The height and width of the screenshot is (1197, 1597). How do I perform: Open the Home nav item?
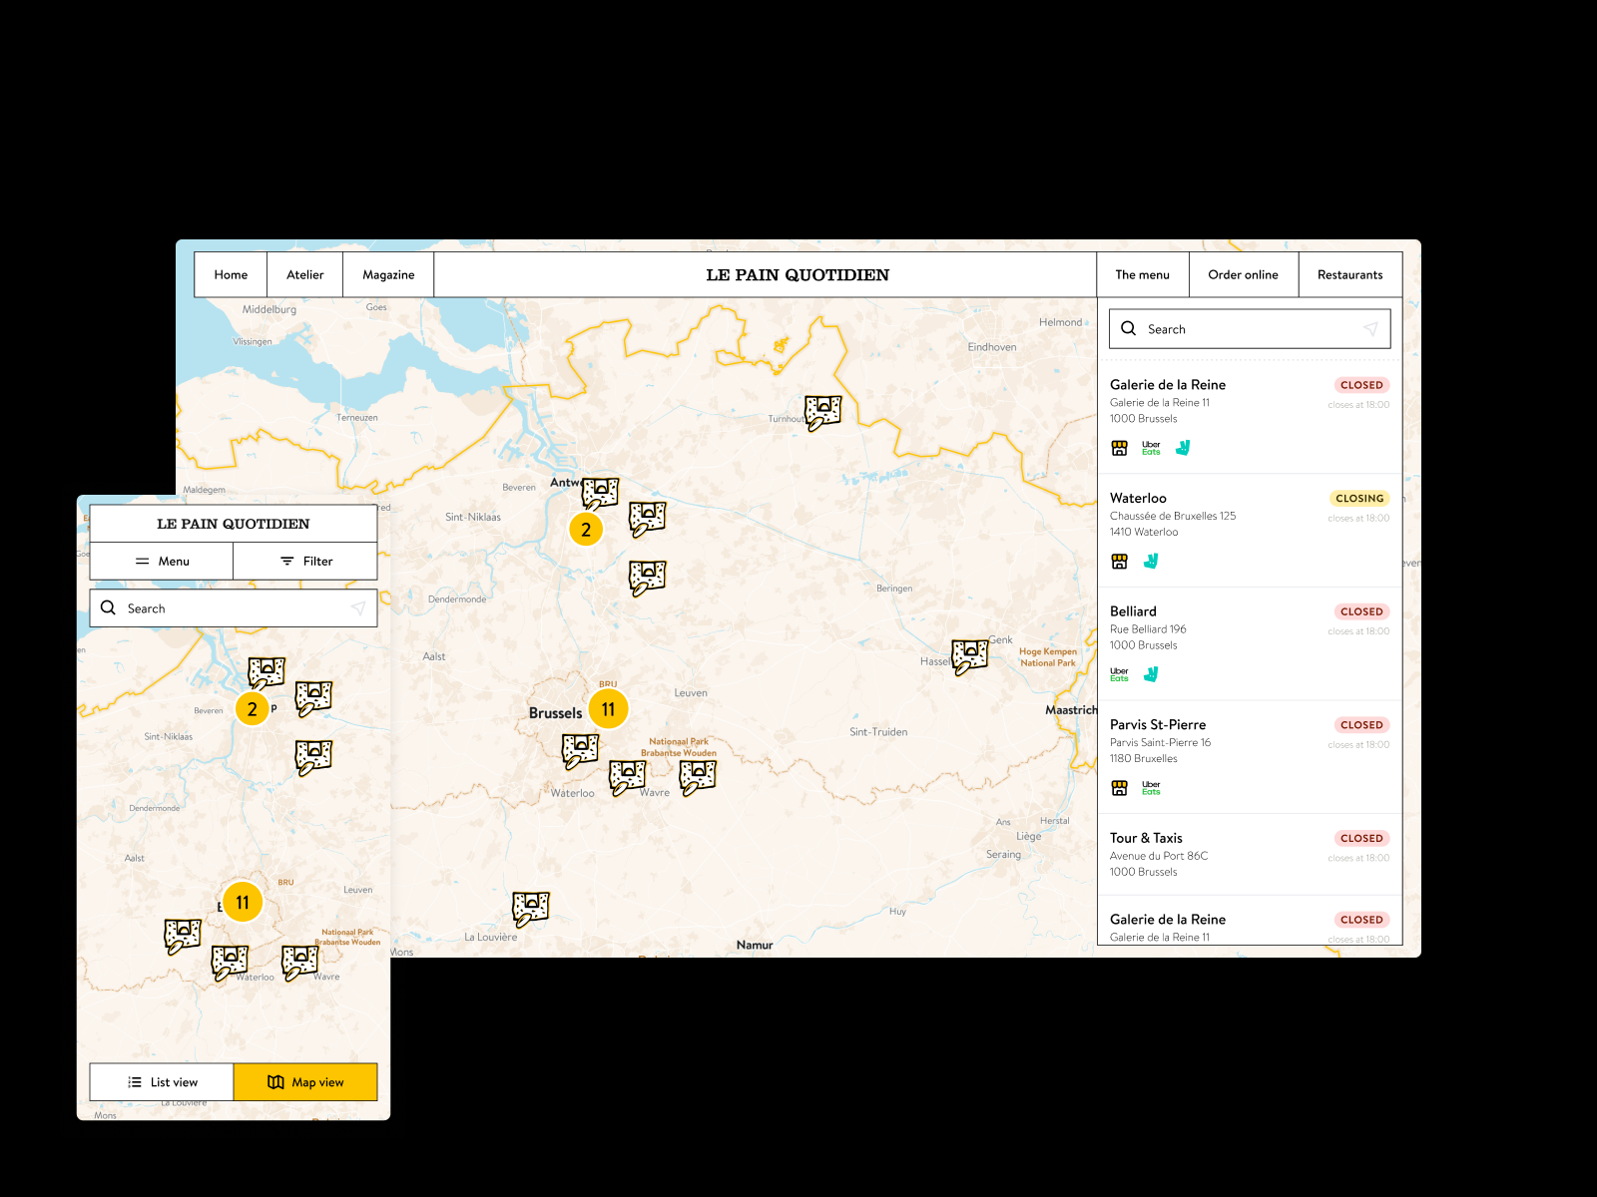pyautogui.click(x=231, y=275)
